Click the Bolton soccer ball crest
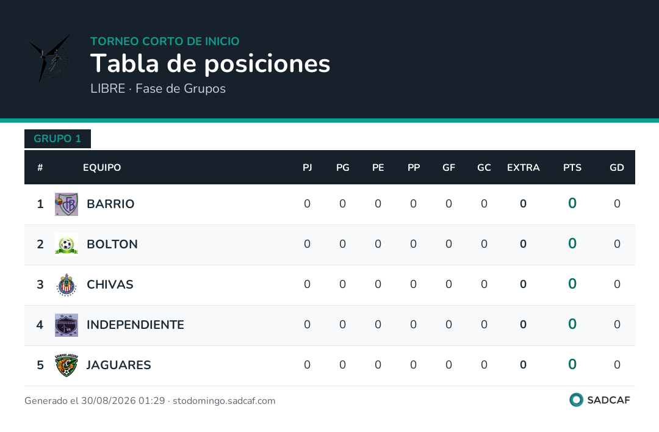 pyautogui.click(x=67, y=245)
